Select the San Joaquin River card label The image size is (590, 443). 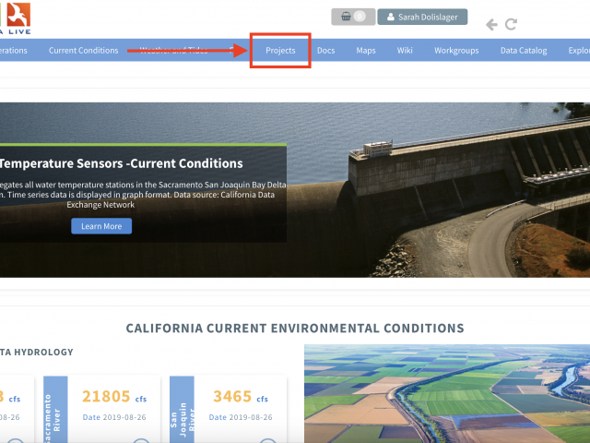182,410
